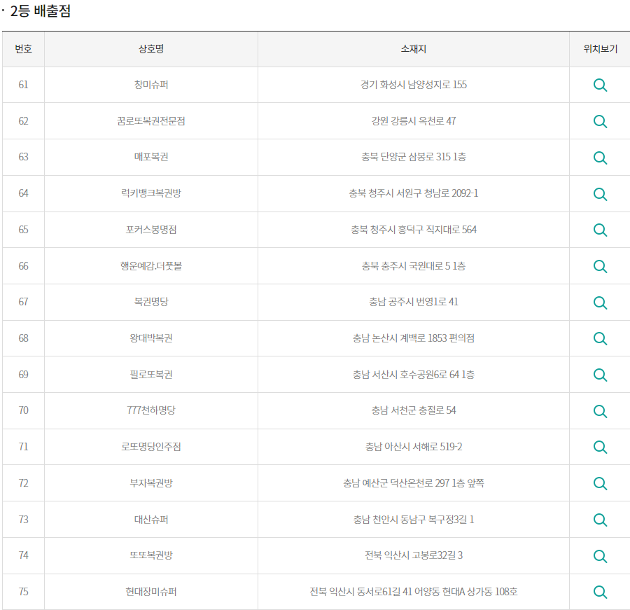Select address 충남 천안시 동남구 복구정3길 1

pos(414,519)
